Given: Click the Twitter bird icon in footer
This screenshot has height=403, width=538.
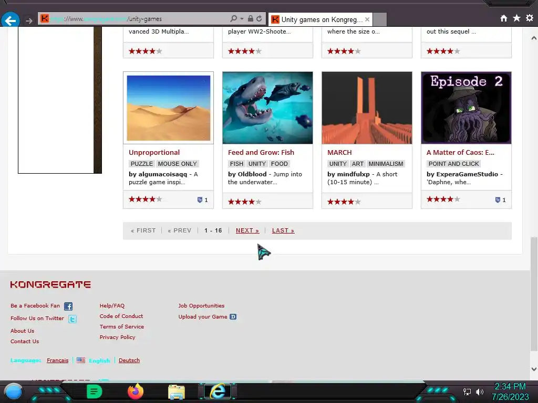Looking at the screenshot, I should (73, 319).
